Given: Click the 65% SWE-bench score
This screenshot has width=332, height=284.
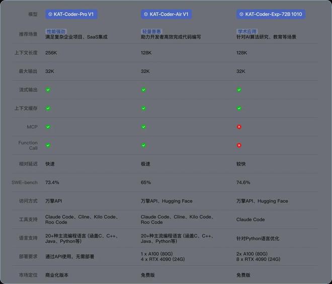Looking at the screenshot, I should pos(146,182).
